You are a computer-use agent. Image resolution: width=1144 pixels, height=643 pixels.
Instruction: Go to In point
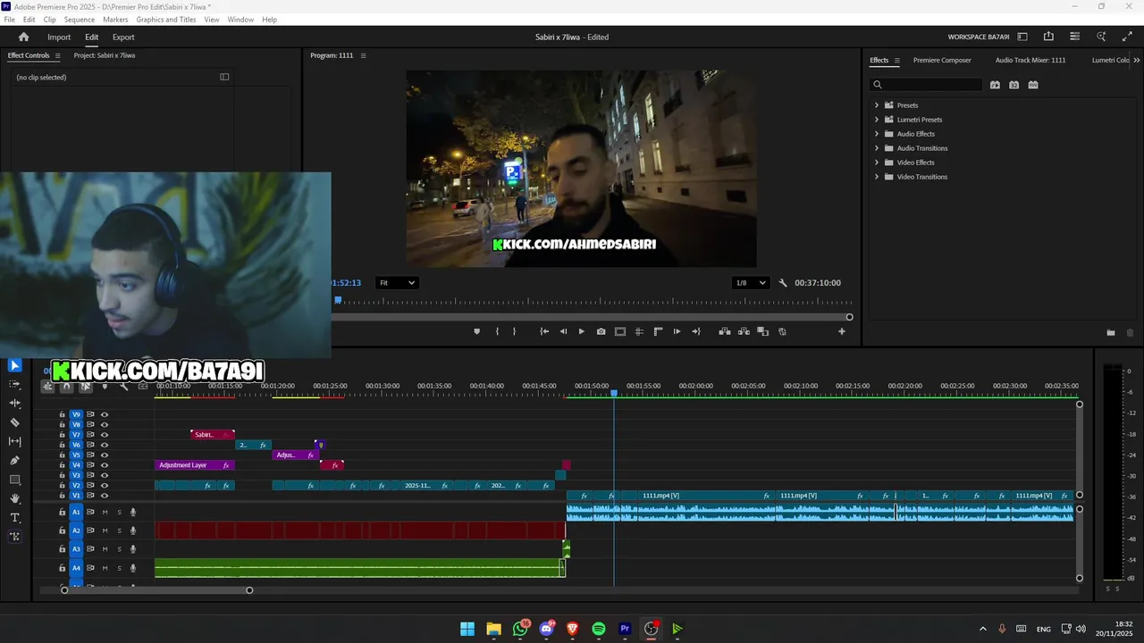pyautogui.click(x=544, y=331)
